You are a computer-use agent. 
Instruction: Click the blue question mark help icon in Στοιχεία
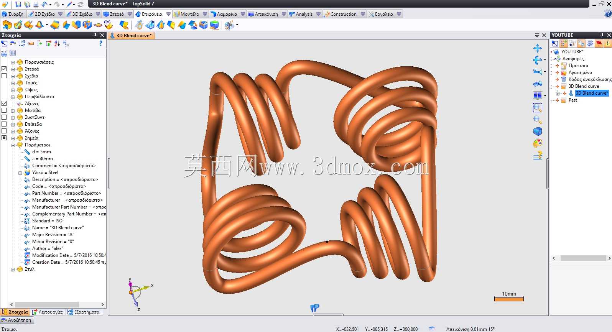tap(101, 43)
